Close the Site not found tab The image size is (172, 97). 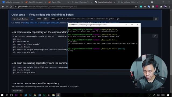[x=137, y=2]
